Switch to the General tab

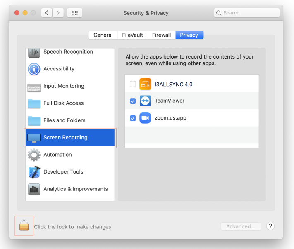click(103, 35)
